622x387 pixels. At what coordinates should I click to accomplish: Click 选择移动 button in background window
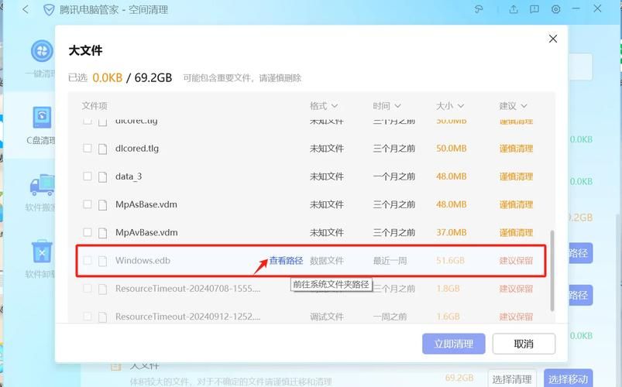[568, 378]
